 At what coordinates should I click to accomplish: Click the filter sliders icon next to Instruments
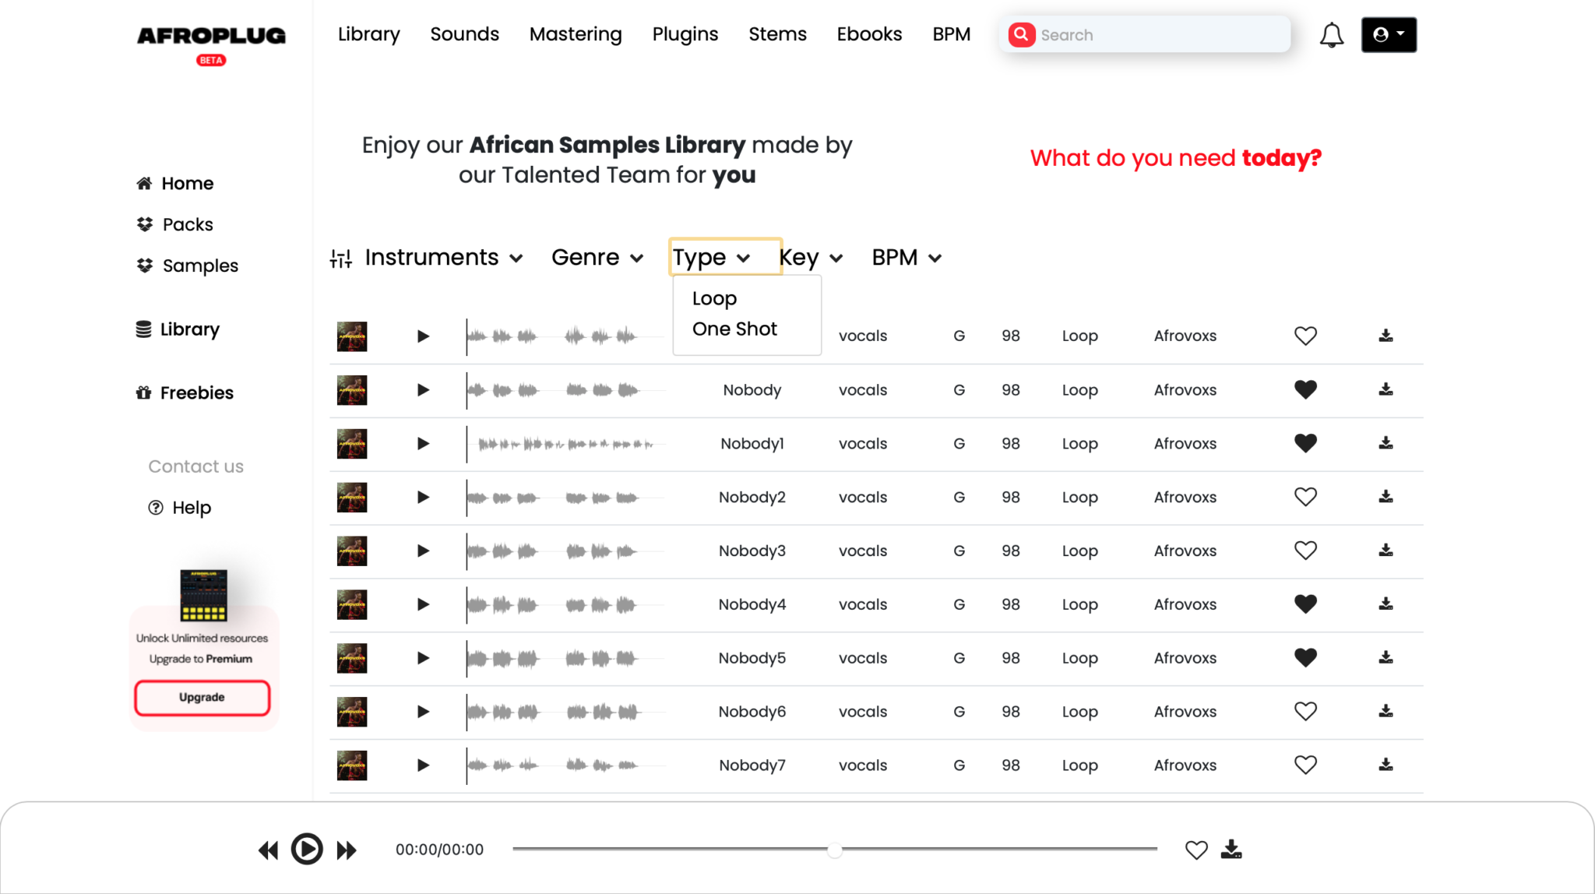(x=340, y=257)
